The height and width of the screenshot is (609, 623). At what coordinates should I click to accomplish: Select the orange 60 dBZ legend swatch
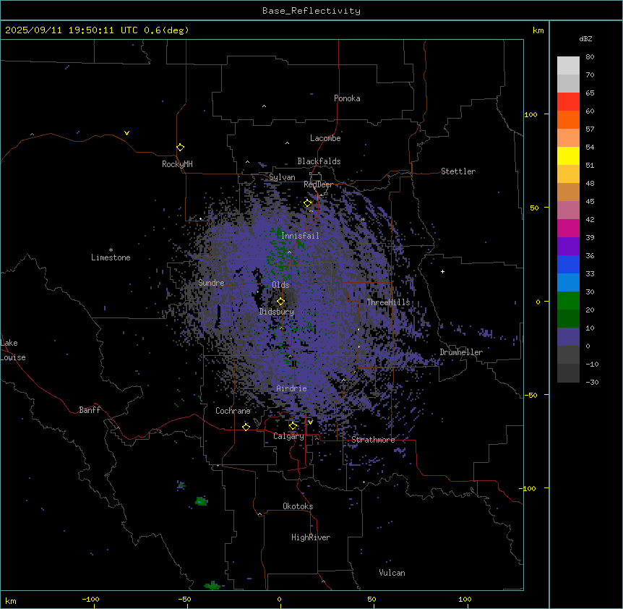(568, 119)
